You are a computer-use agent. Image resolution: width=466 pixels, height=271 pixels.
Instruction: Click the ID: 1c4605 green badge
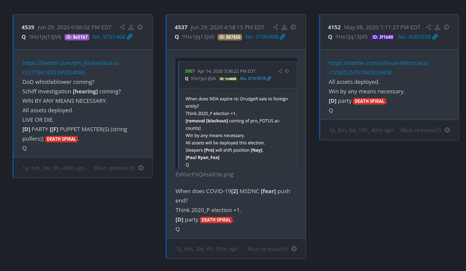(228, 79)
